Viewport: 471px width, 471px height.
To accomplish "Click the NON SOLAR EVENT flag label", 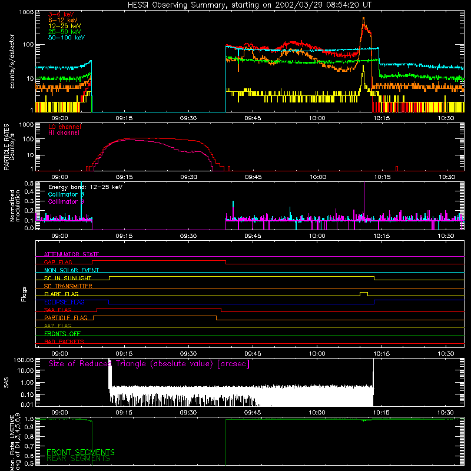I will pos(71,270).
